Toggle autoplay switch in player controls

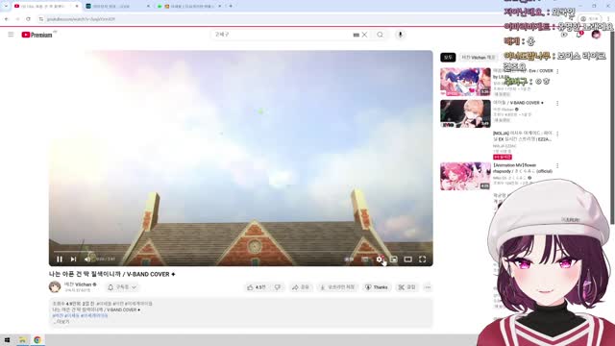pyautogui.click(x=349, y=259)
